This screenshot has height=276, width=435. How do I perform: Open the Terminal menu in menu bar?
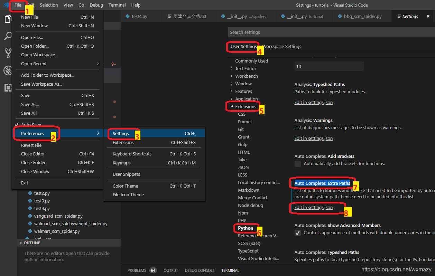(x=117, y=5)
